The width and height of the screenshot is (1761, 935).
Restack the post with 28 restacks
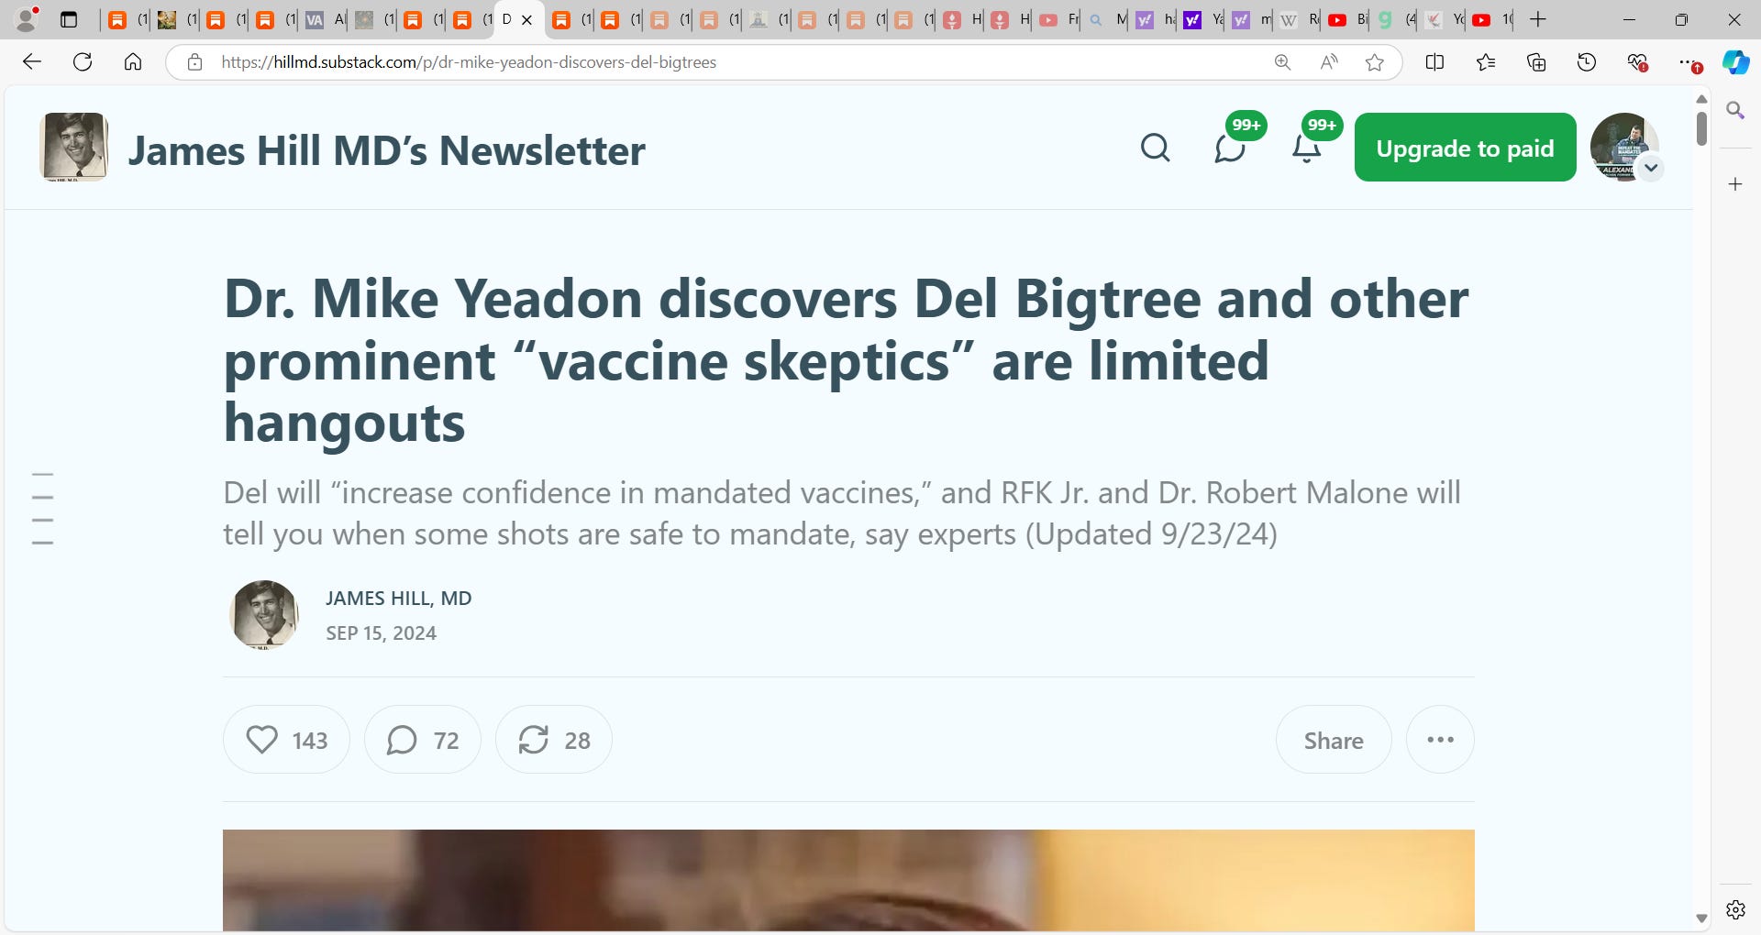[553, 740]
